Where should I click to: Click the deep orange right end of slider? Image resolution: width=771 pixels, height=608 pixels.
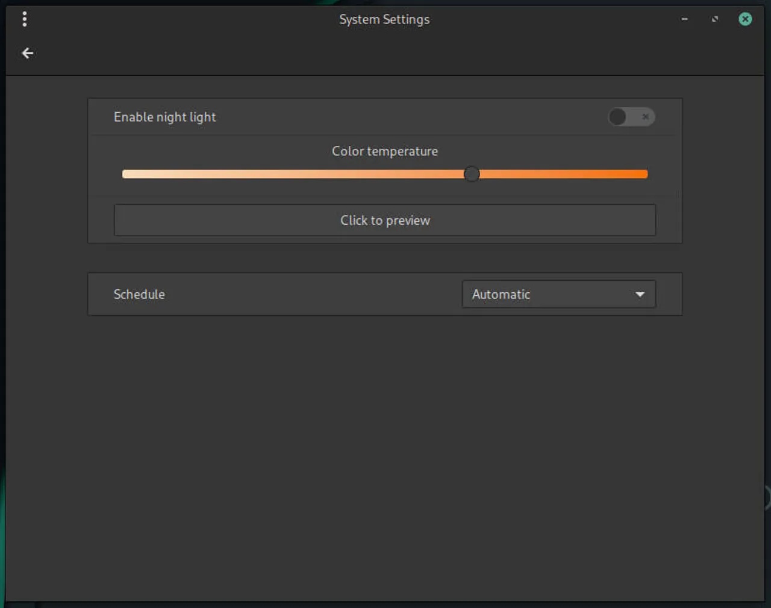(642, 174)
